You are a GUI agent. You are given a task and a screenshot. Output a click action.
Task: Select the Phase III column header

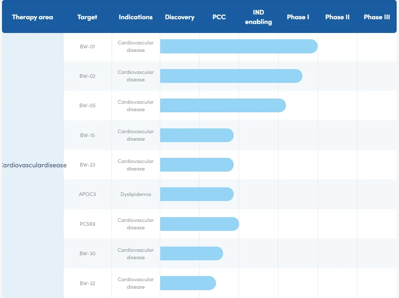click(377, 17)
